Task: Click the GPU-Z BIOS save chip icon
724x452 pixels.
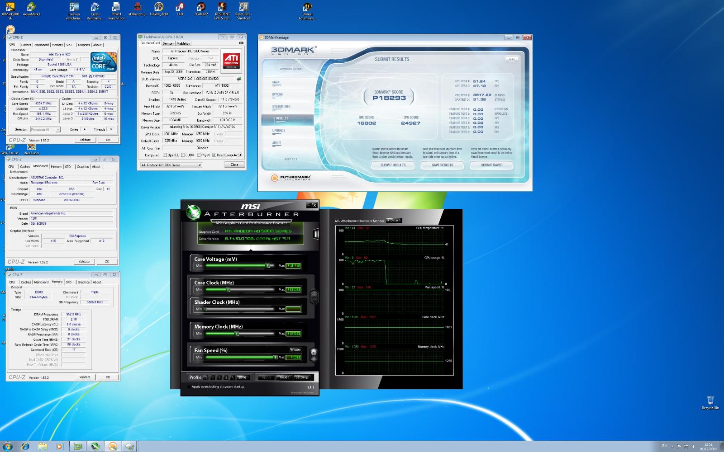Action: (239, 79)
